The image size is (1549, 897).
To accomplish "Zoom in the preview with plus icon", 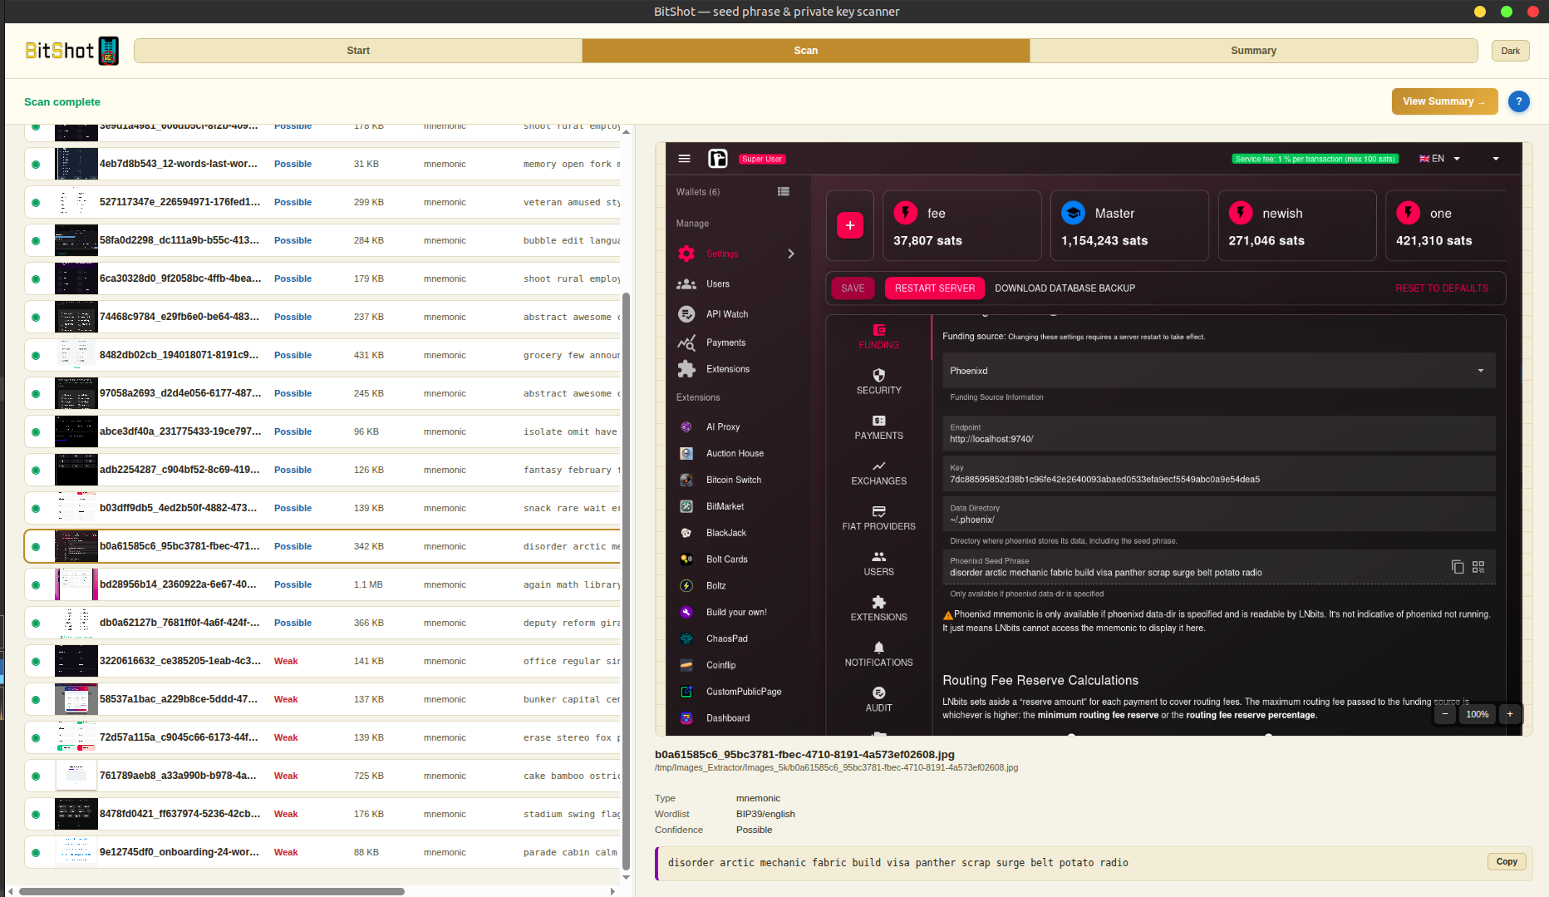I will pos(1510,714).
